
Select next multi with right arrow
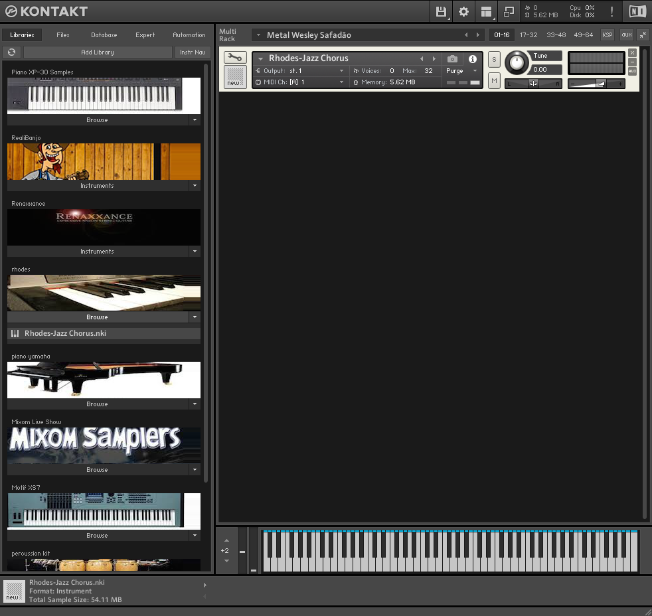[478, 35]
